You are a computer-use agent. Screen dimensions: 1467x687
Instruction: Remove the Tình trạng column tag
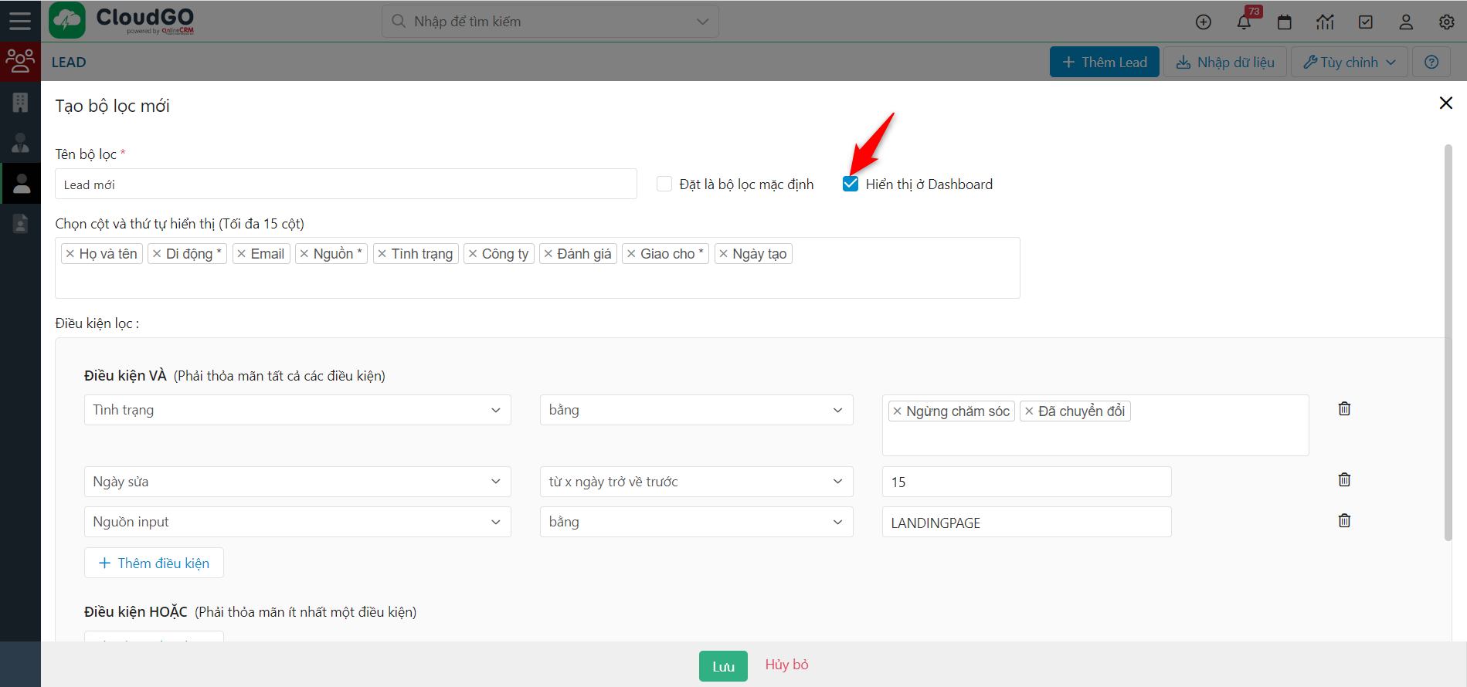pos(382,254)
